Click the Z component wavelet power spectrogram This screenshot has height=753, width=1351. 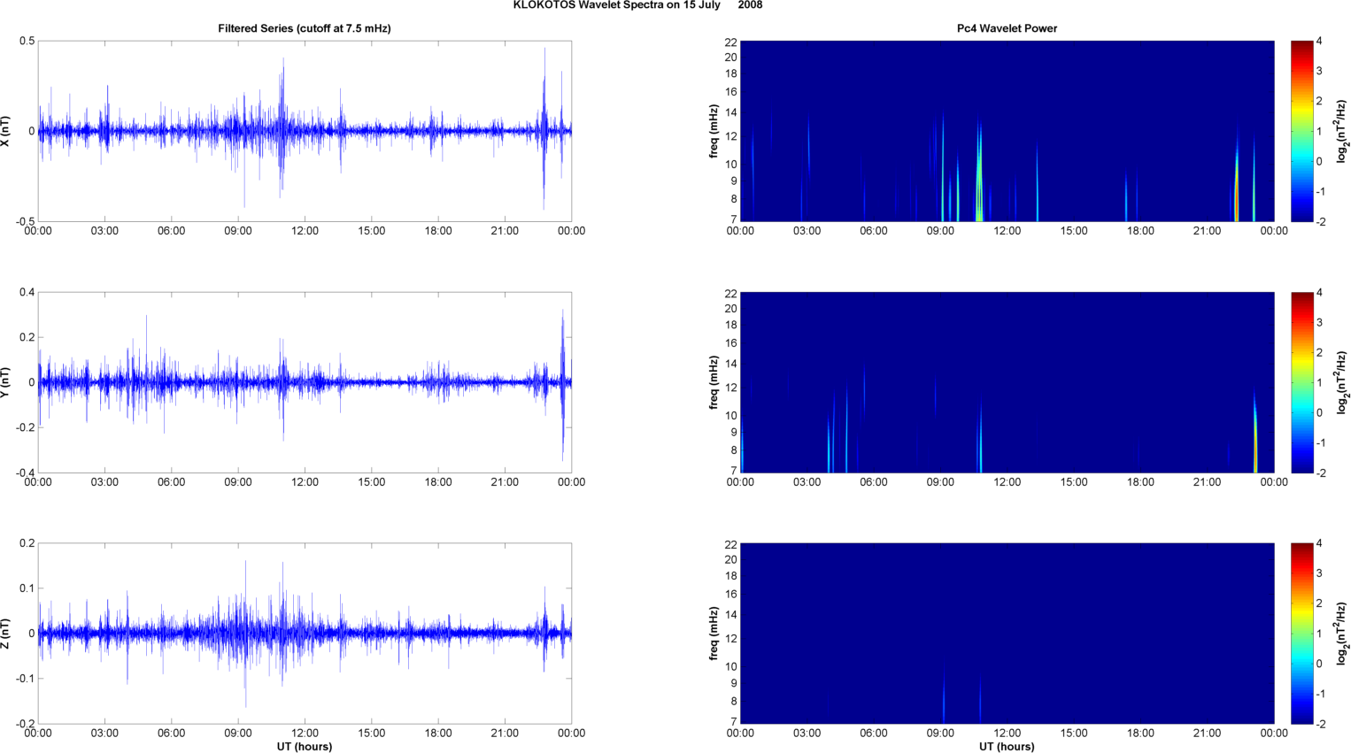click(1007, 634)
